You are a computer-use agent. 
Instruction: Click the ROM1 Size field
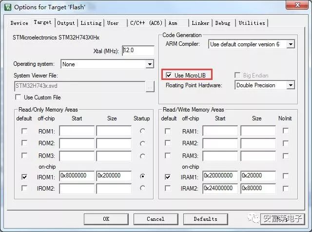click(x=114, y=131)
